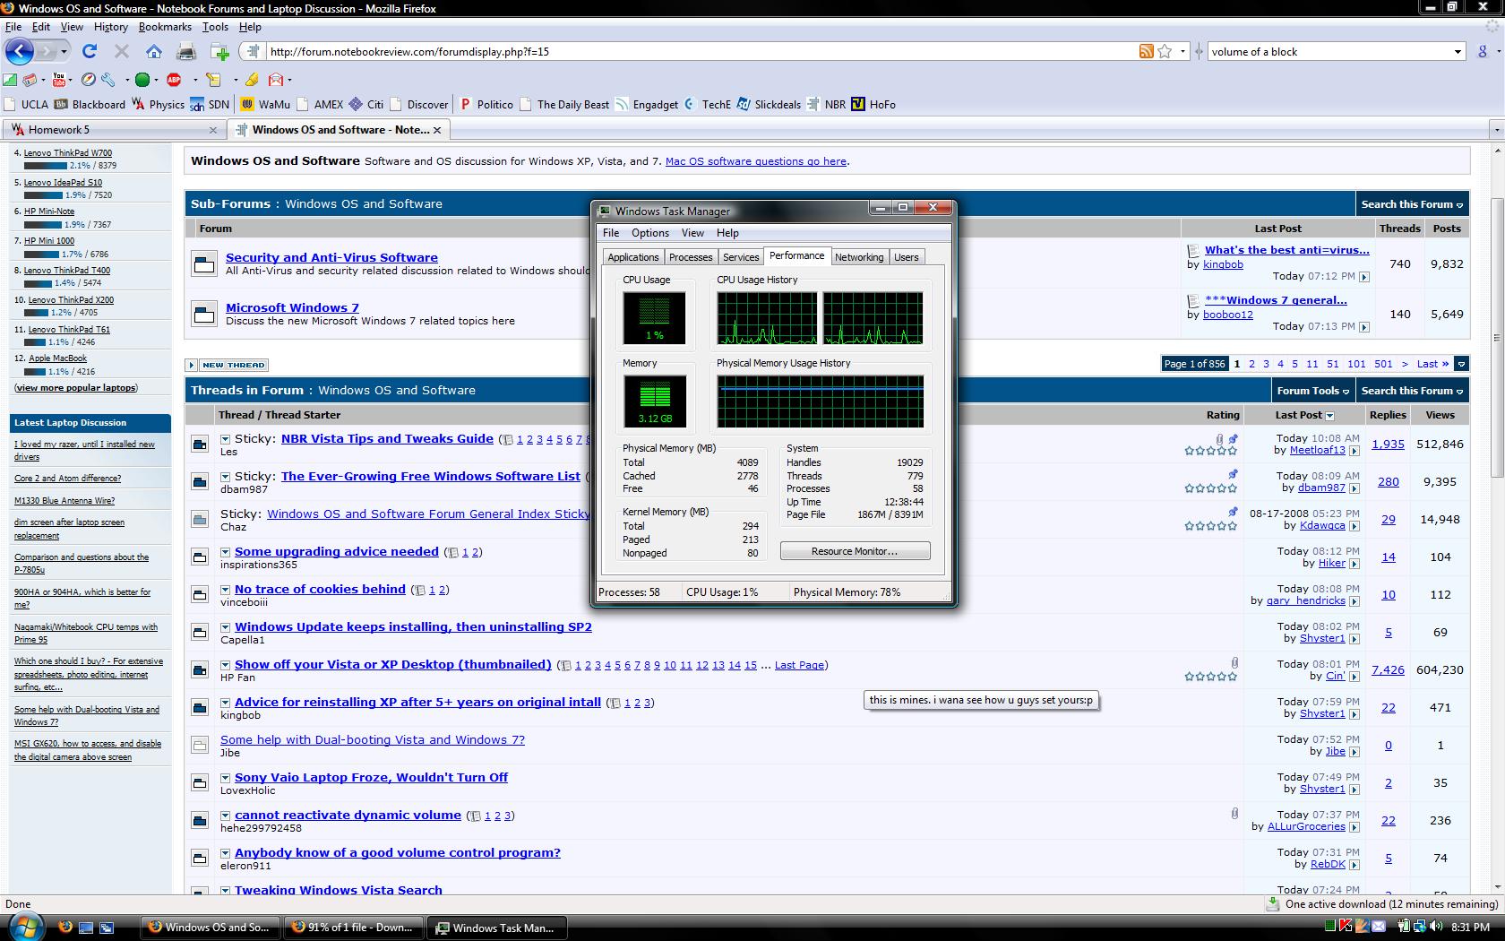Click the sticky note toolbar icon
Screen dimensions: 1505x941
213,79
